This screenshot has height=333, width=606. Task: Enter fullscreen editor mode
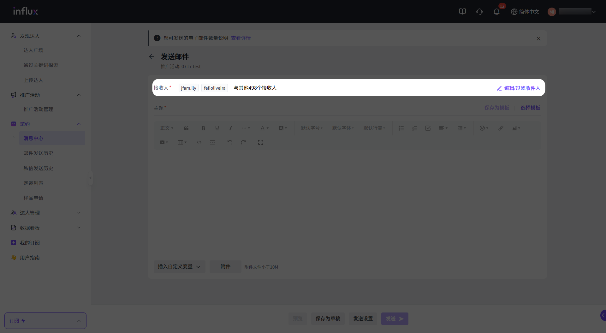coord(260,142)
